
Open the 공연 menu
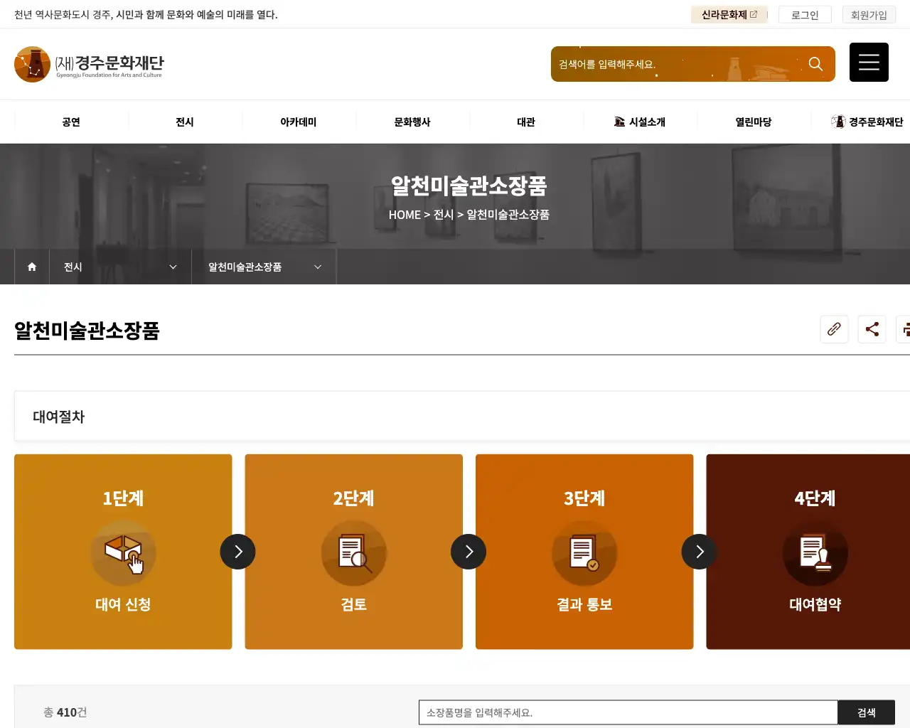tap(70, 121)
